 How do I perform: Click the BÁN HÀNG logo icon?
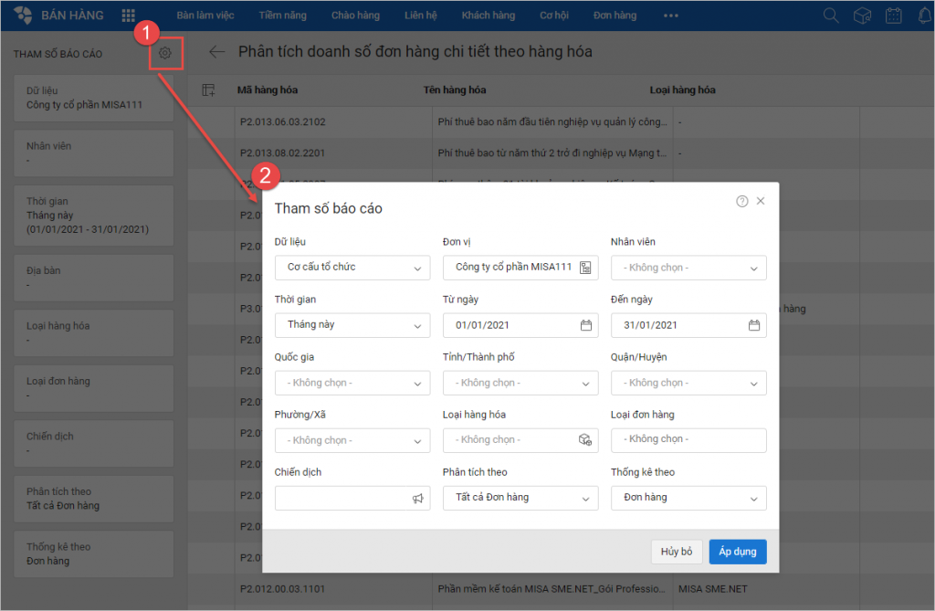click(23, 15)
